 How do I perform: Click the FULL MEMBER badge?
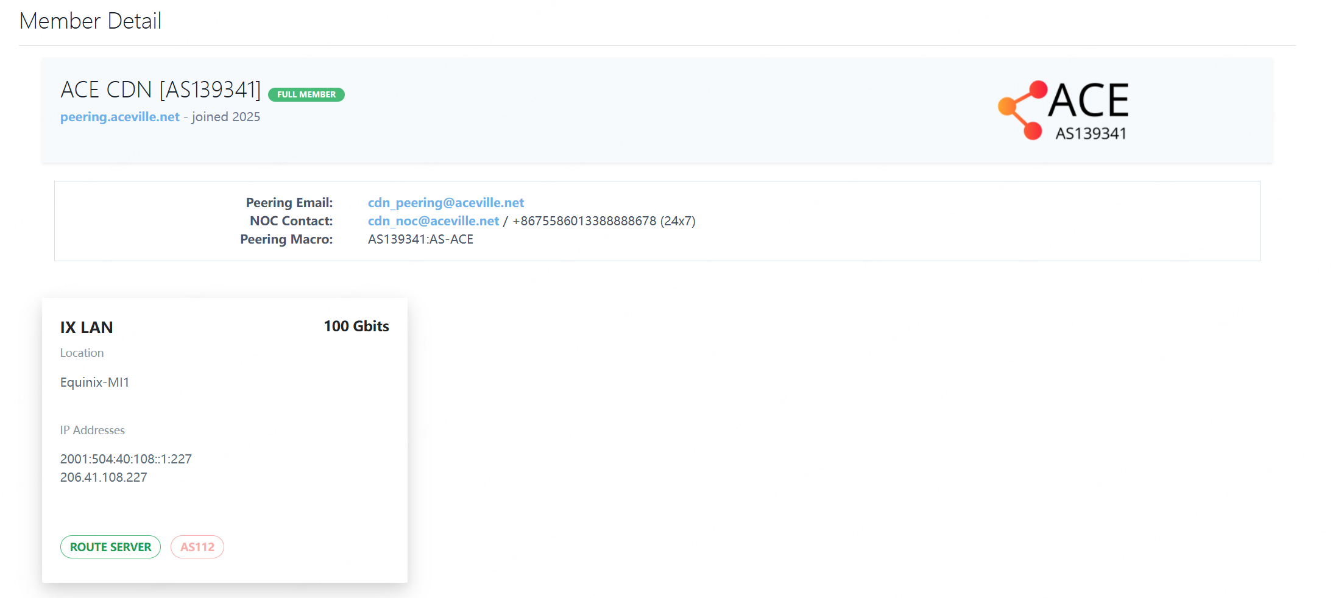(x=306, y=94)
